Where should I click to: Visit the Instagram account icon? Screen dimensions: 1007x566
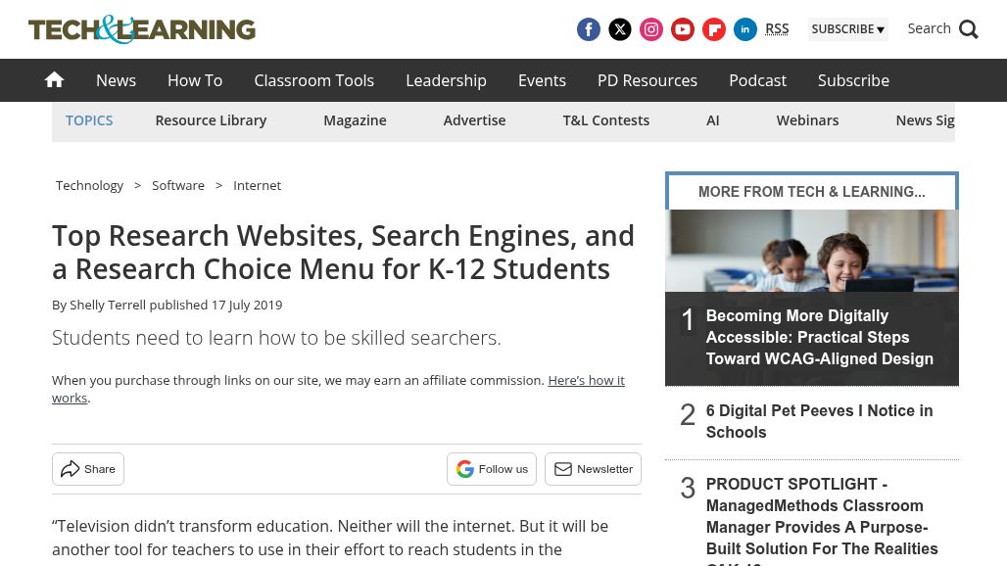tap(651, 29)
